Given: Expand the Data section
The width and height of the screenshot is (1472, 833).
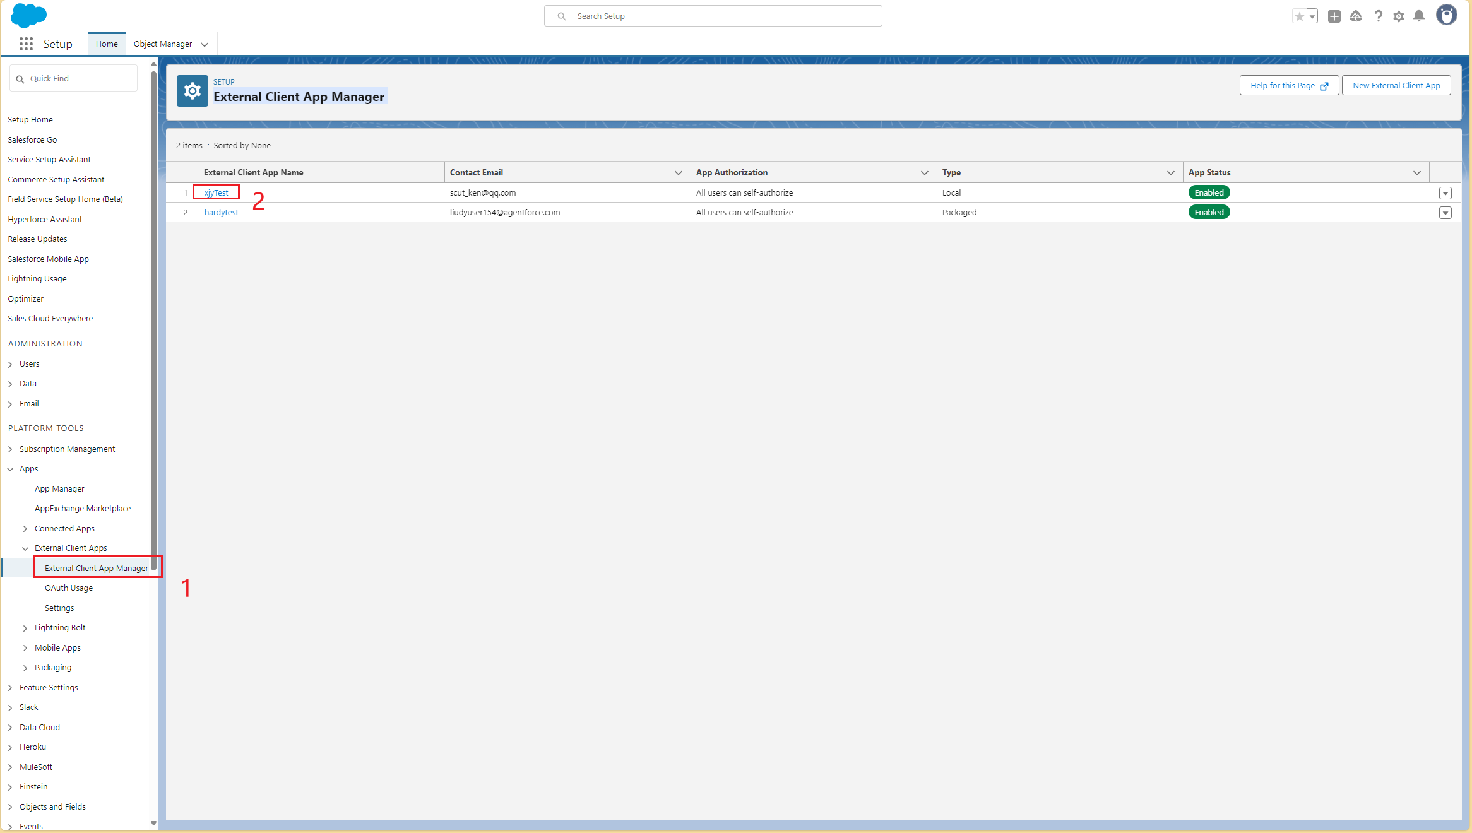Looking at the screenshot, I should pos(10,384).
